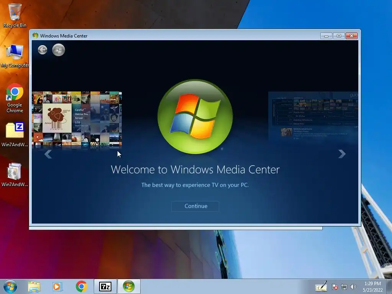Click the Continue button
This screenshot has height=294, width=392.
[x=195, y=206]
